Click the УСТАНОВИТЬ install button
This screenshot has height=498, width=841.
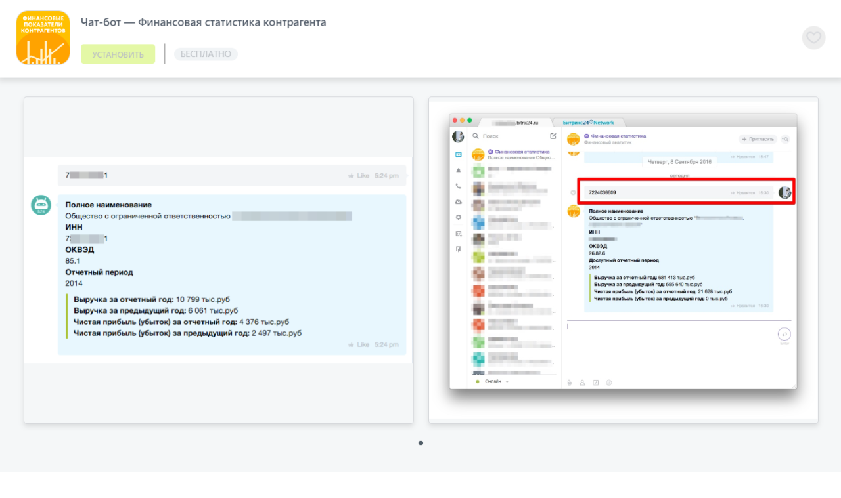(118, 54)
